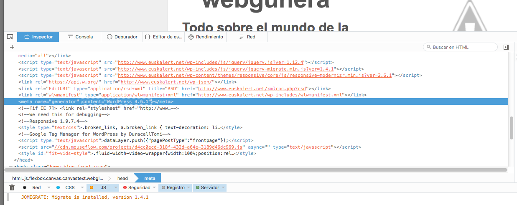Select the fit-vids-style style node
Viewport: 517px width, 205px height.
(137, 153)
